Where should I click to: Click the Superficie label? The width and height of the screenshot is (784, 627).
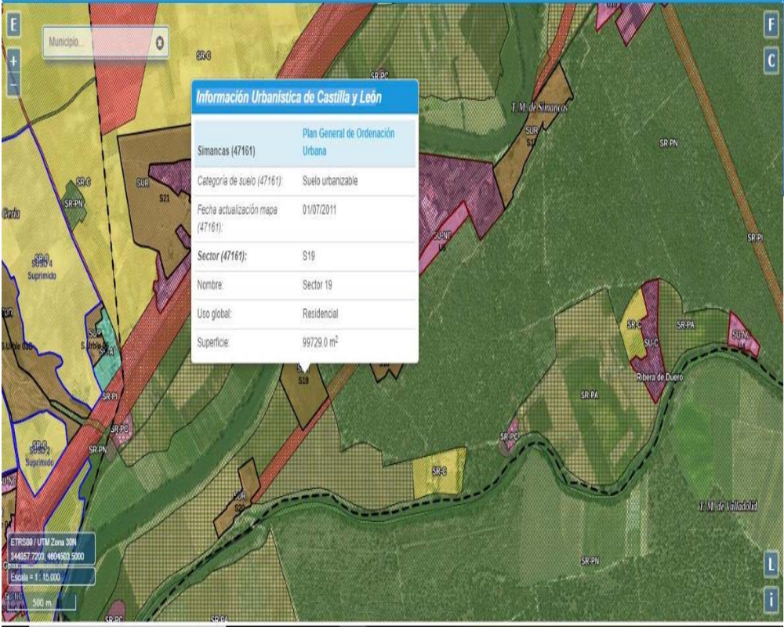point(213,342)
